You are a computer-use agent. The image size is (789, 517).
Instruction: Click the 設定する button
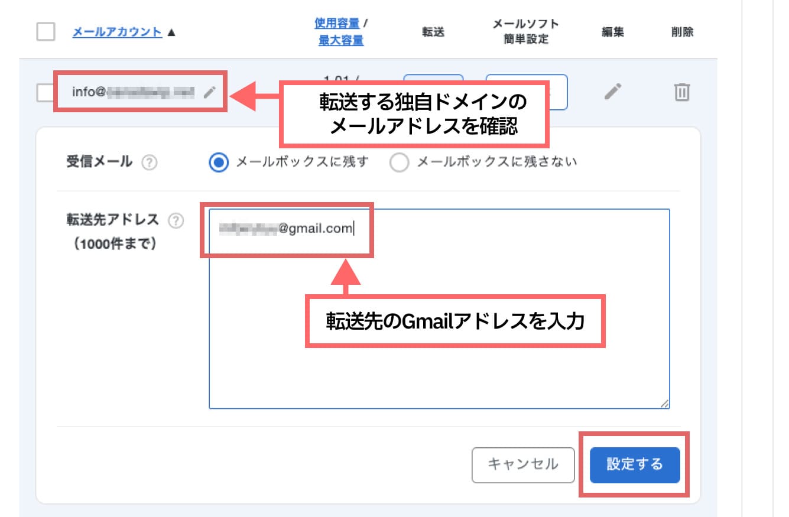tap(634, 465)
